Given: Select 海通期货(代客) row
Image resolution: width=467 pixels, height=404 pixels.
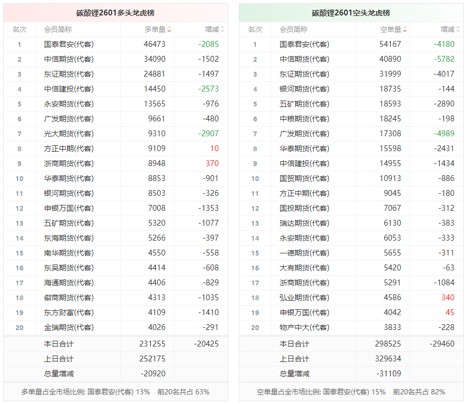Looking at the screenshot, I should (x=116, y=283).
